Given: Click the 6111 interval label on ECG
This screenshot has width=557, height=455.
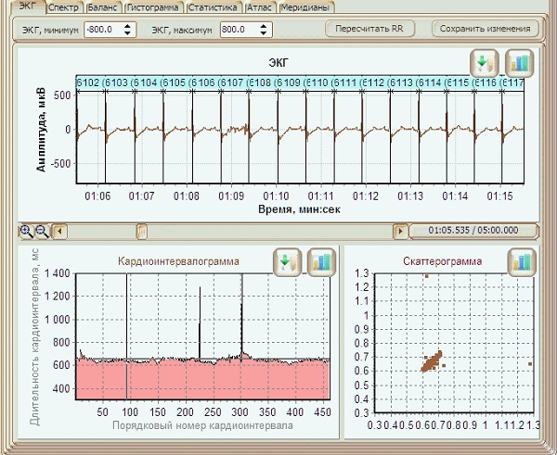Looking at the screenshot, I should point(345,83).
